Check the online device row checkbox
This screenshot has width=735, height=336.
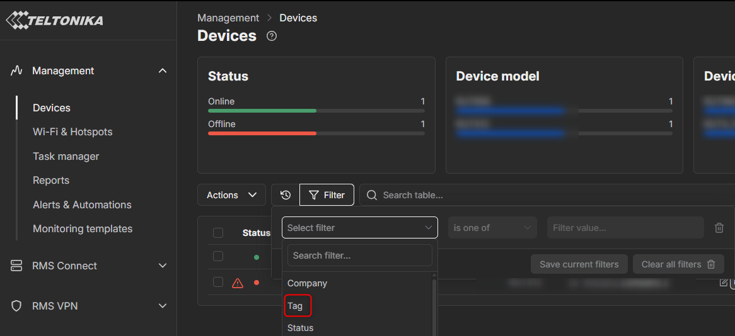click(x=218, y=256)
